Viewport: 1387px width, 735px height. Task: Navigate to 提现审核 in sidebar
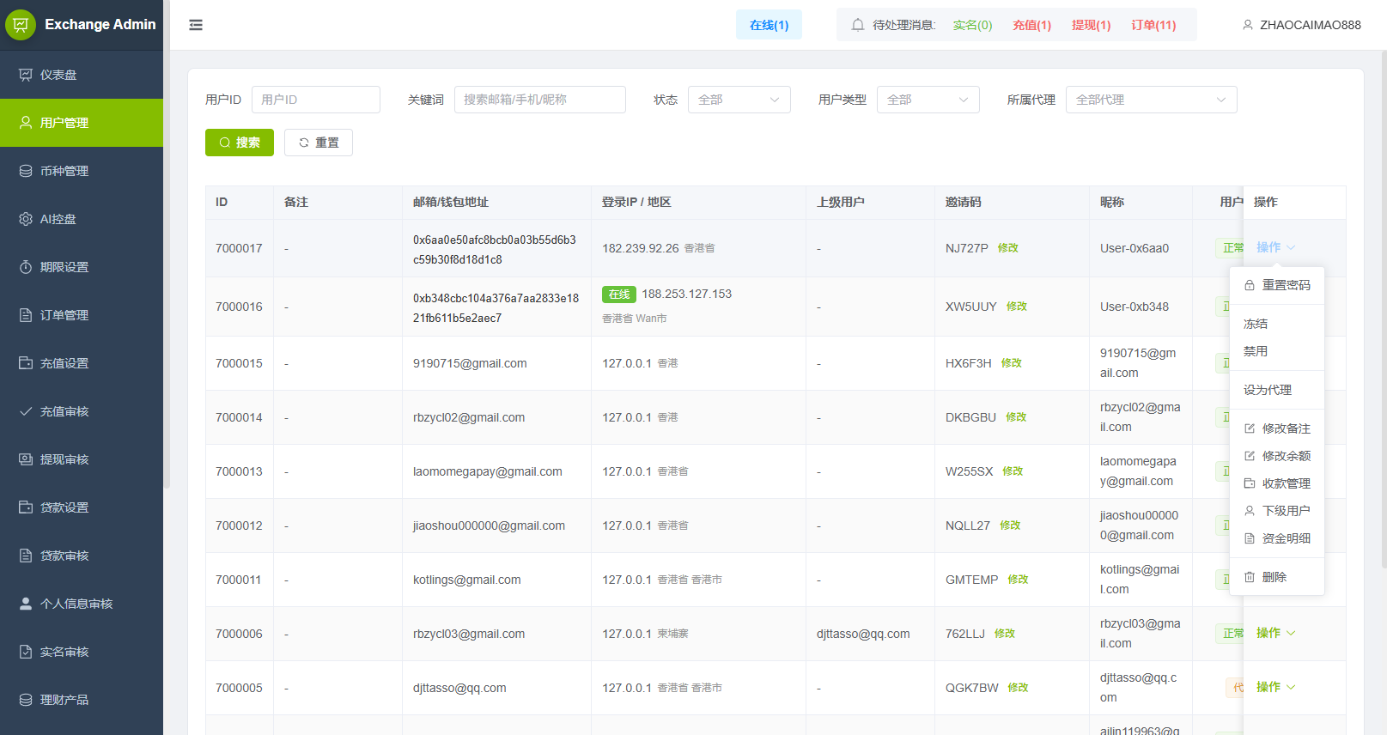(64, 459)
